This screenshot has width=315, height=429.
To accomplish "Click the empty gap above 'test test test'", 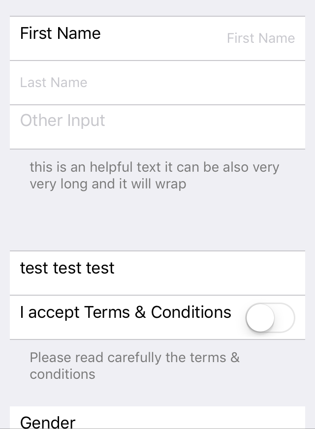I will [157, 221].
